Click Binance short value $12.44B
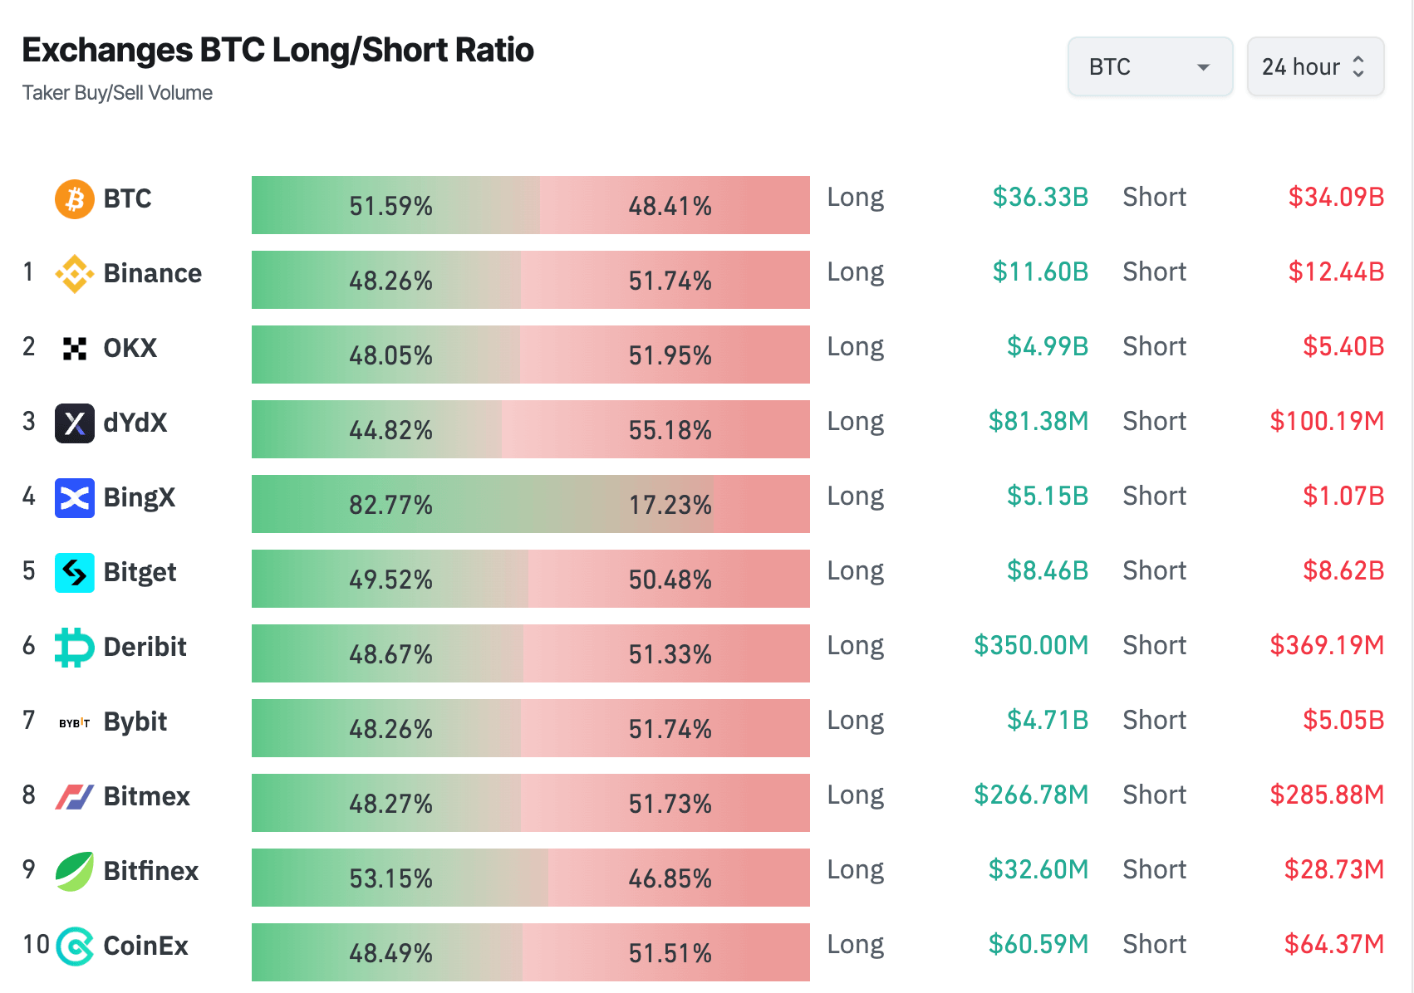The width and height of the screenshot is (1414, 993). point(1336,271)
